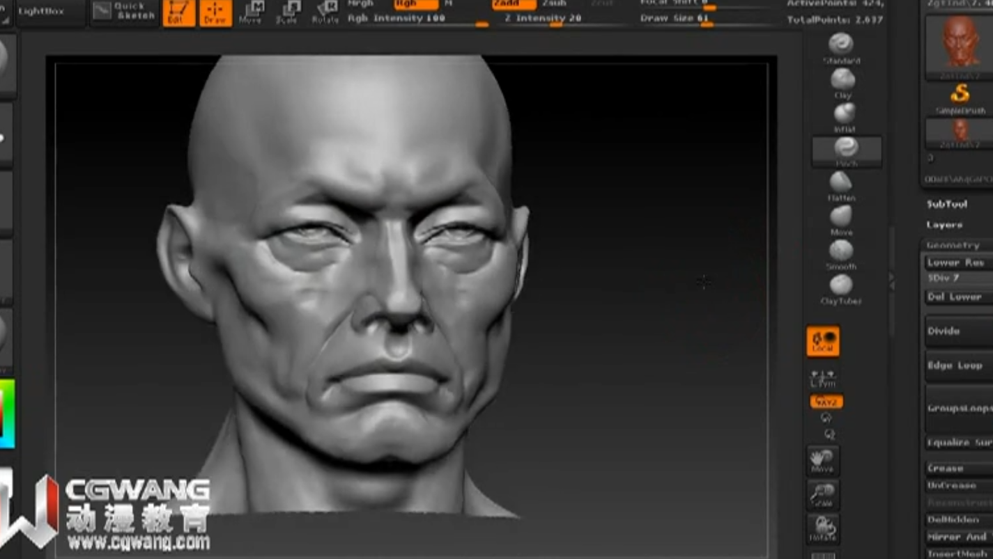Toggle the M material channel button

(x=449, y=4)
